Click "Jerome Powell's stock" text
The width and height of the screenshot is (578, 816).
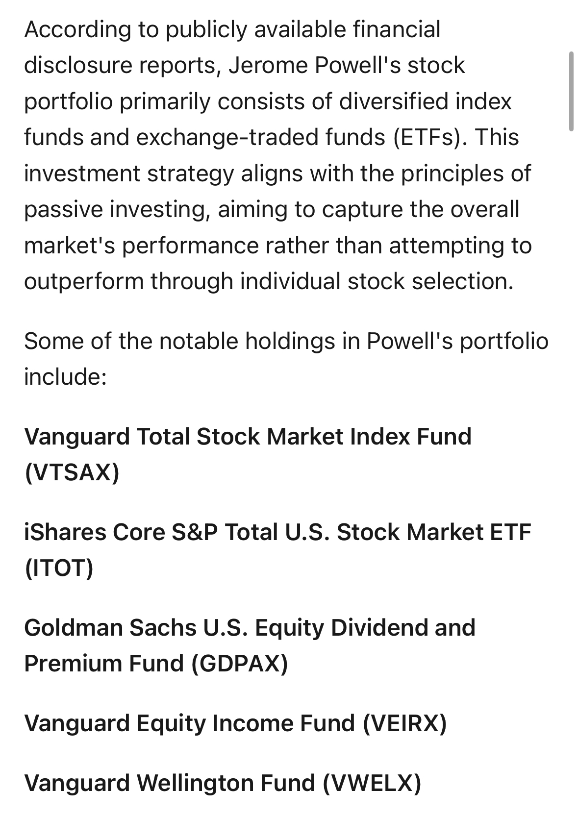pyautogui.click(x=347, y=65)
